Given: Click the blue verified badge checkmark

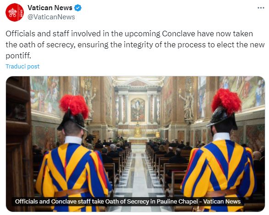Looking at the screenshot, I should tap(78, 8).
